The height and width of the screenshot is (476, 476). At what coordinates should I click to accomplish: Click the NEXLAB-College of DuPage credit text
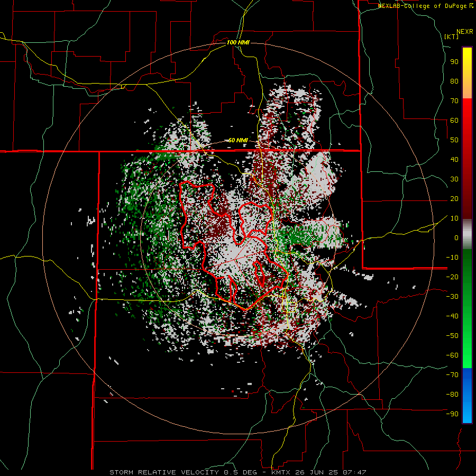[425, 6]
